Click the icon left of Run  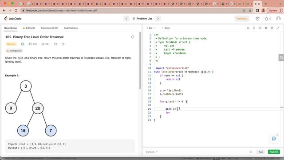251,152
